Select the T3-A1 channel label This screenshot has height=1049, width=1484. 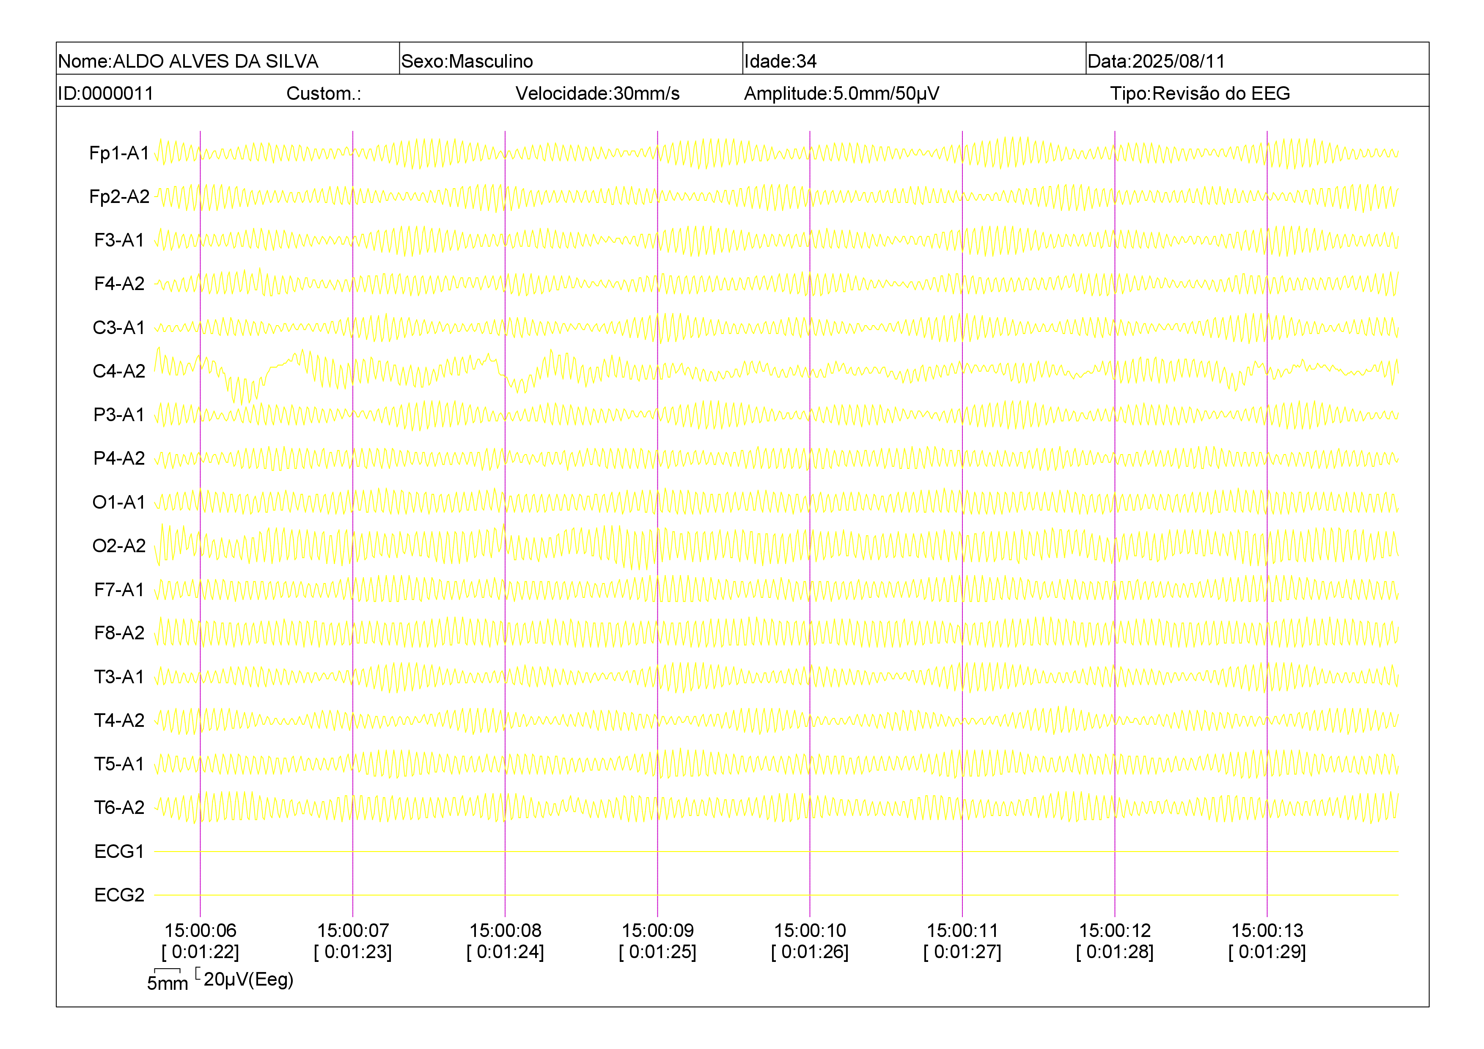pyautogui.click(x=119, y=677)
